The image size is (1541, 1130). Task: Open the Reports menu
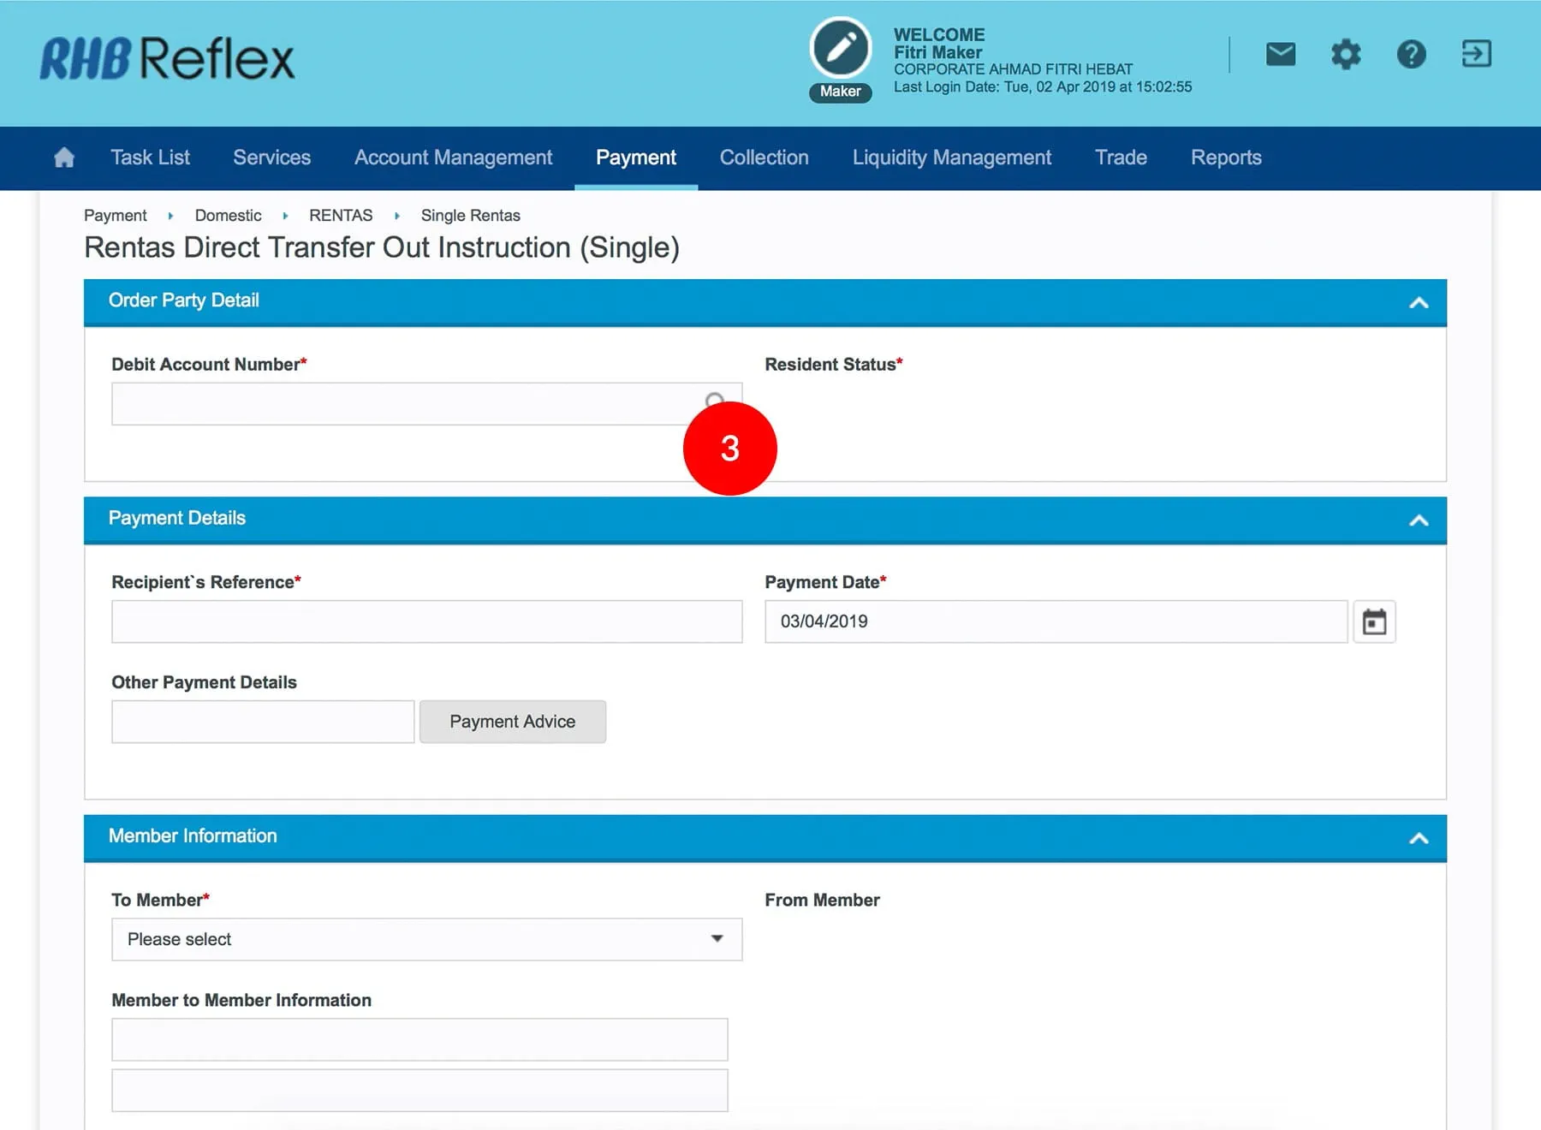click(1225, 158)
